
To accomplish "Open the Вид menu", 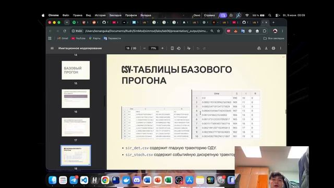I will (x=88, y=15).
